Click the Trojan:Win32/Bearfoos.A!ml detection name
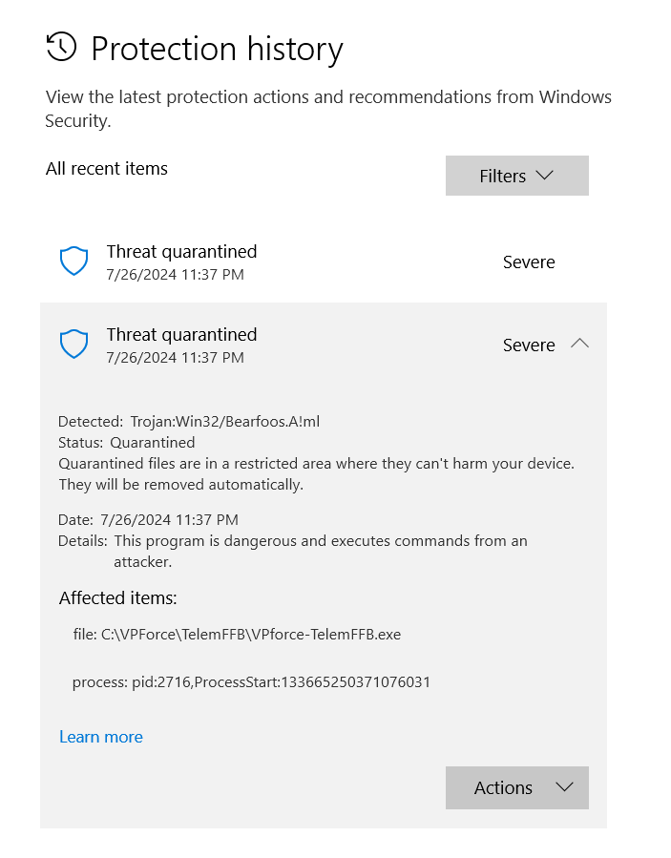This screenshot has width=671, height=858. (x=231, y=421)
